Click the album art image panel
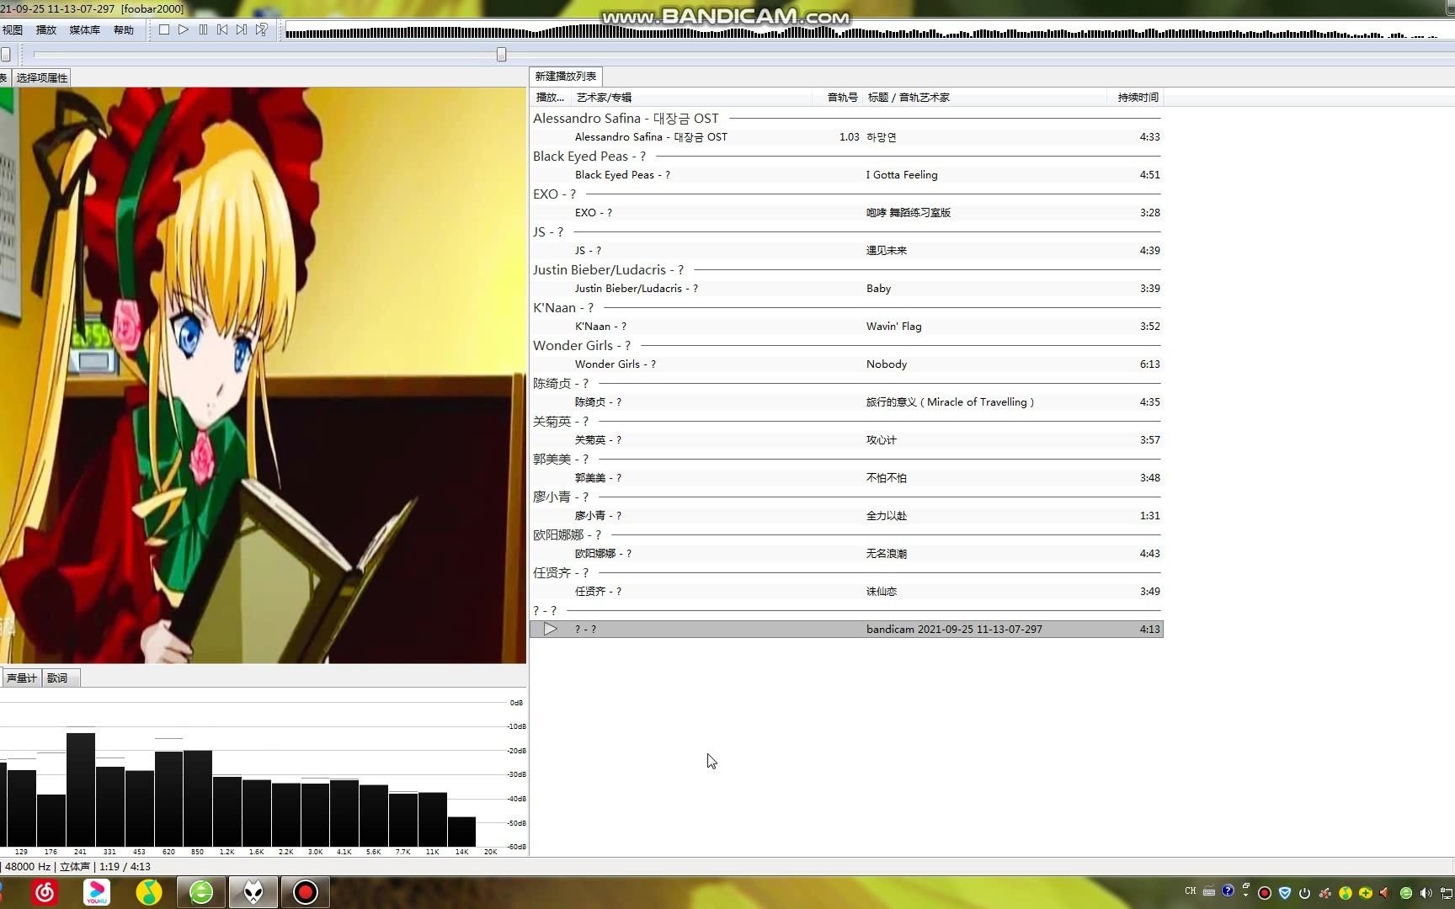The height and width of the screenshot is (909, 1455). coord(263,375)
